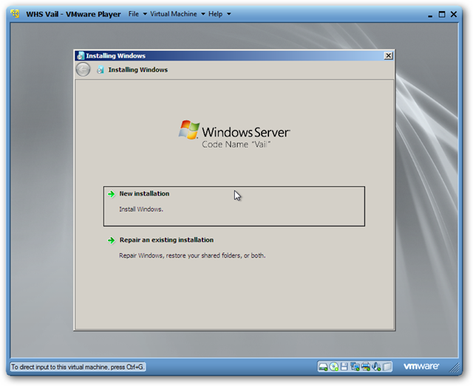Maximize the VMware Player window

point(442,14)
